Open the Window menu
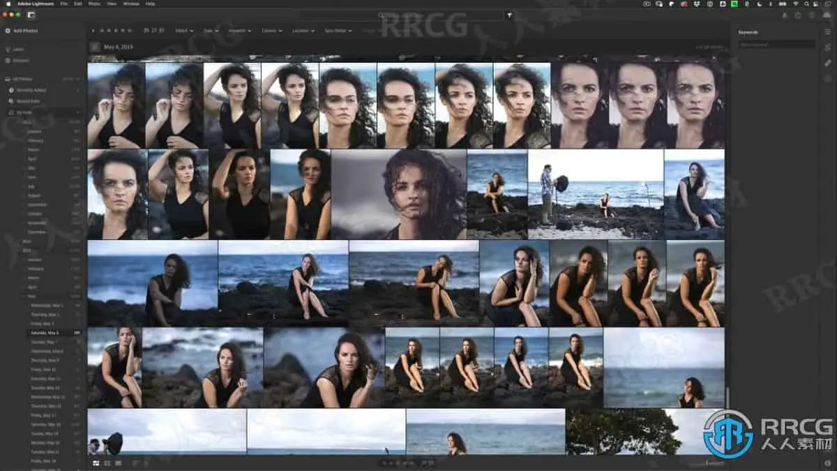 click(130, 3)
